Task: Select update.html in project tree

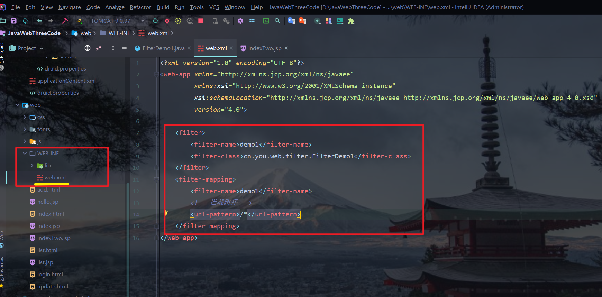Action: pyautogui.click(x=53, y=287)
